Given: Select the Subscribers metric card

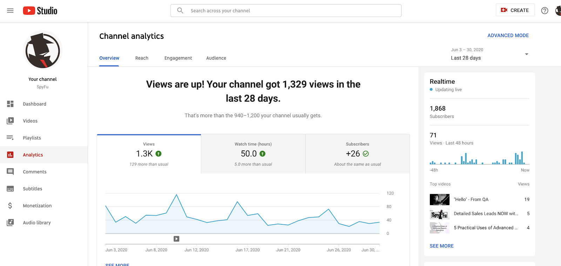Looking at the screenshot, I should coord(358,154).
